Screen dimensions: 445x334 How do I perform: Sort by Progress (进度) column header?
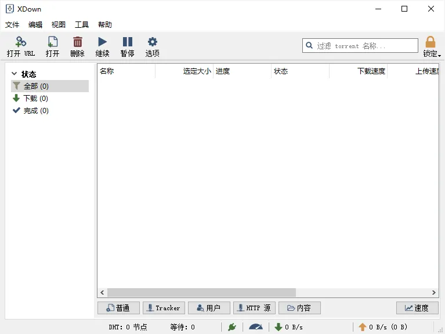pos(243,71)
